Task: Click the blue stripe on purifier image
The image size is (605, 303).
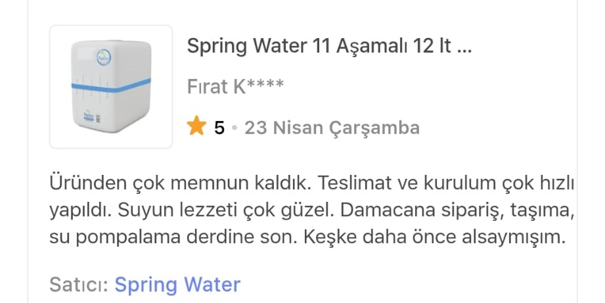Action: pos(111,85)
